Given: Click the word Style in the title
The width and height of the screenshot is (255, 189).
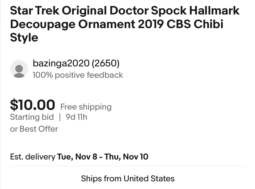Looking at the screenshot, I should click(x=24, y=37).
